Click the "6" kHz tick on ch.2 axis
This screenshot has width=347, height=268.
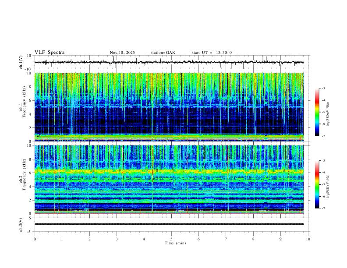31,173
